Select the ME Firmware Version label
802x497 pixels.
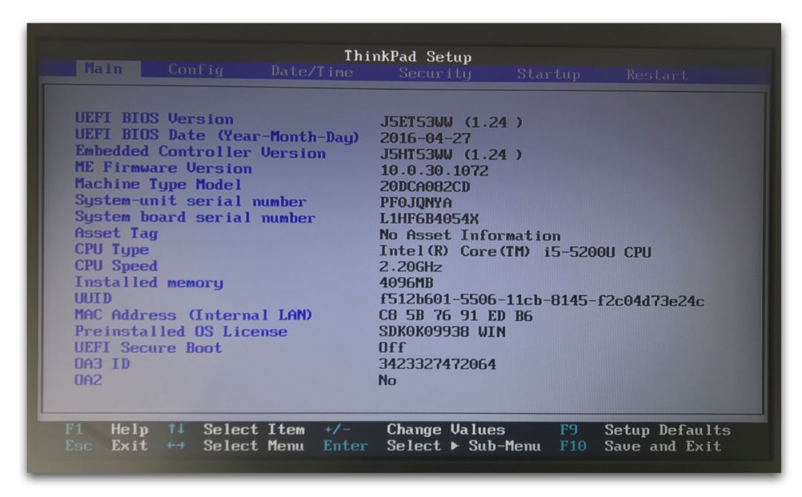(x=163, y=168)
